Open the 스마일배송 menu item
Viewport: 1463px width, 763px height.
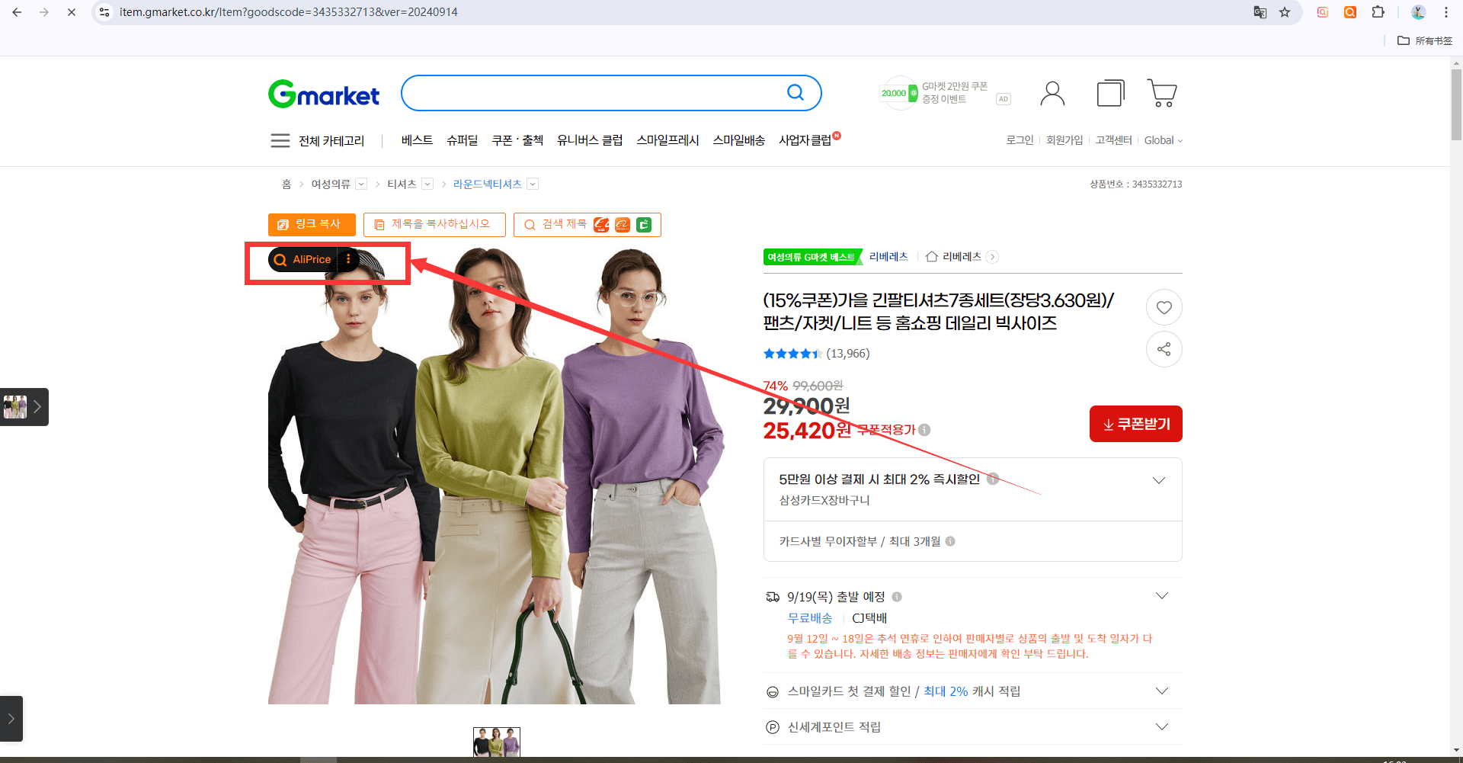click(738, 140)
